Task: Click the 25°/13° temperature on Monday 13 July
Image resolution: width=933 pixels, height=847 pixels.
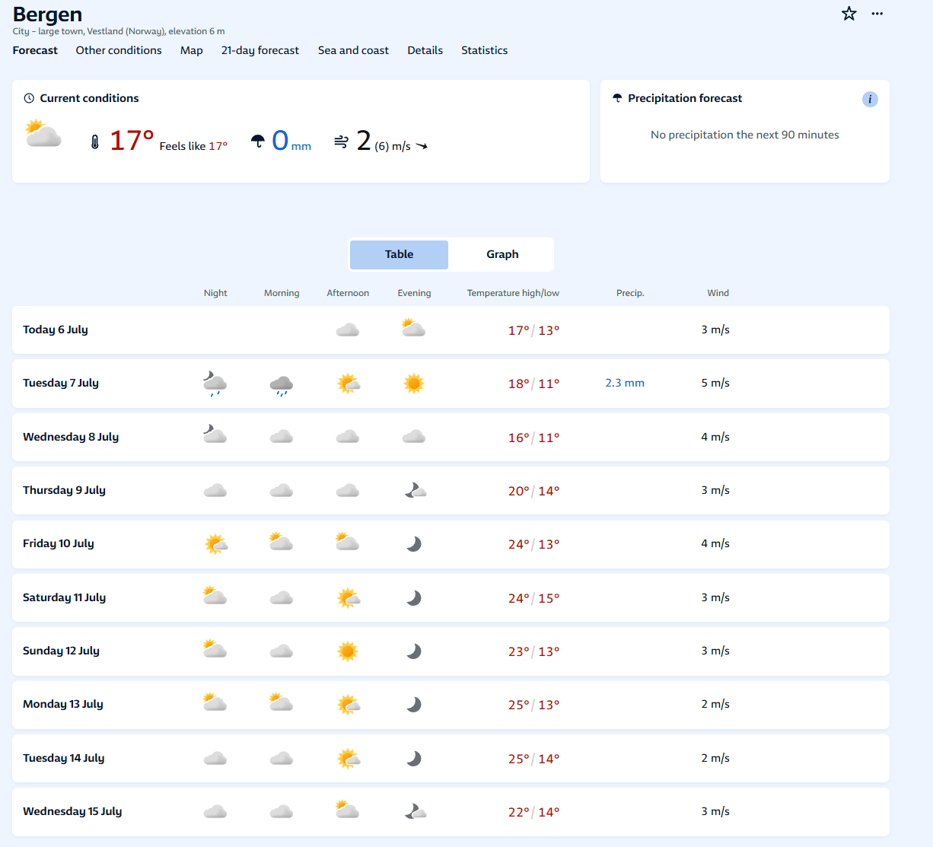Action: 533,705
